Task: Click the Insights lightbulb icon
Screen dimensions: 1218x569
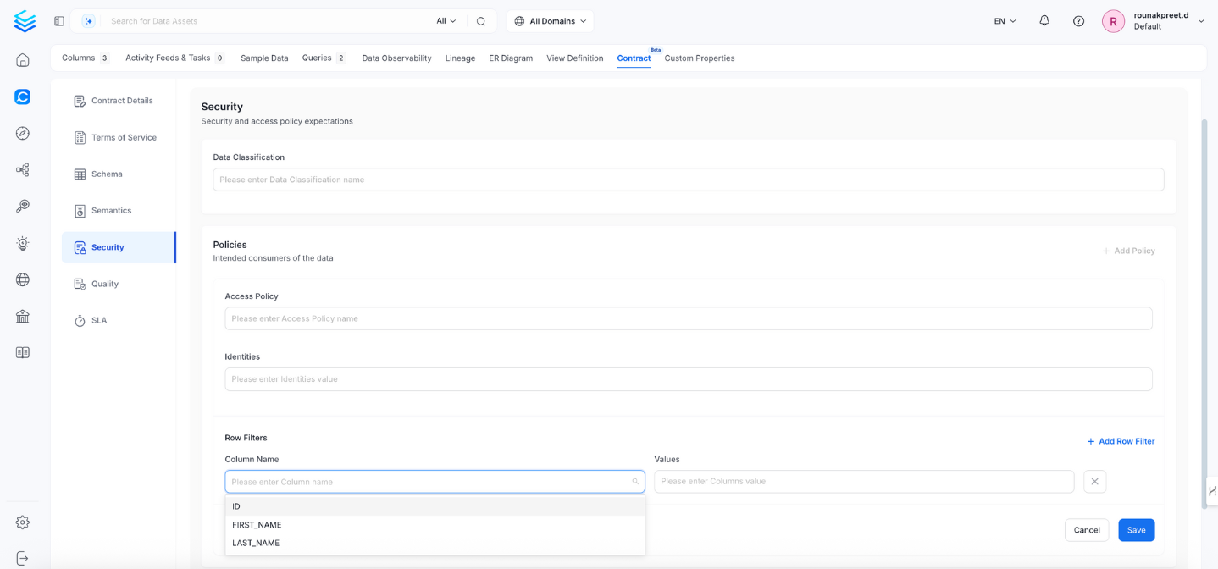Action: coord(23,243)
